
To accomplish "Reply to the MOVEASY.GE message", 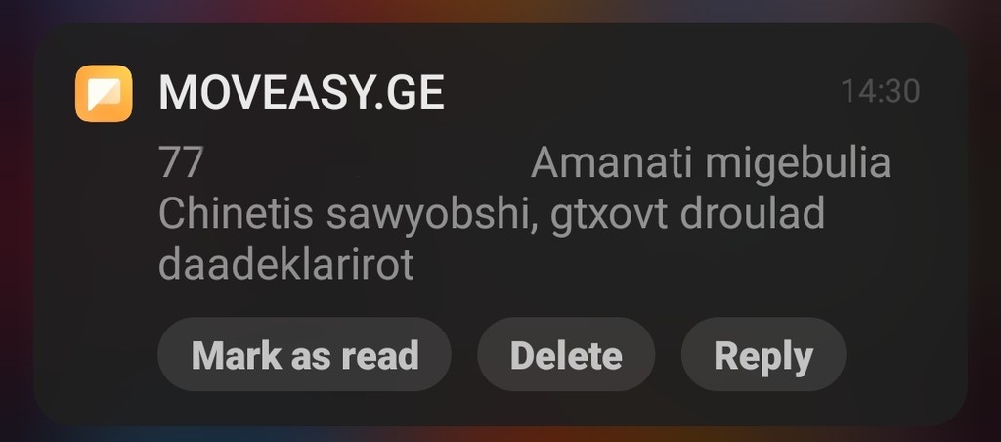I will click(x=763, y=355).
